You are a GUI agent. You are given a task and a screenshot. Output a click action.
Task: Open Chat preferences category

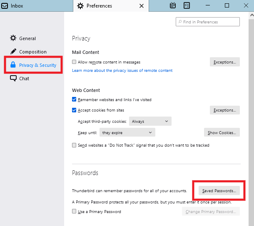(x=20, y=79)
